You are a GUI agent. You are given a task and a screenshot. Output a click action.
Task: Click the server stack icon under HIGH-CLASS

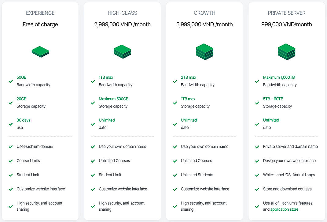(122, 52)
